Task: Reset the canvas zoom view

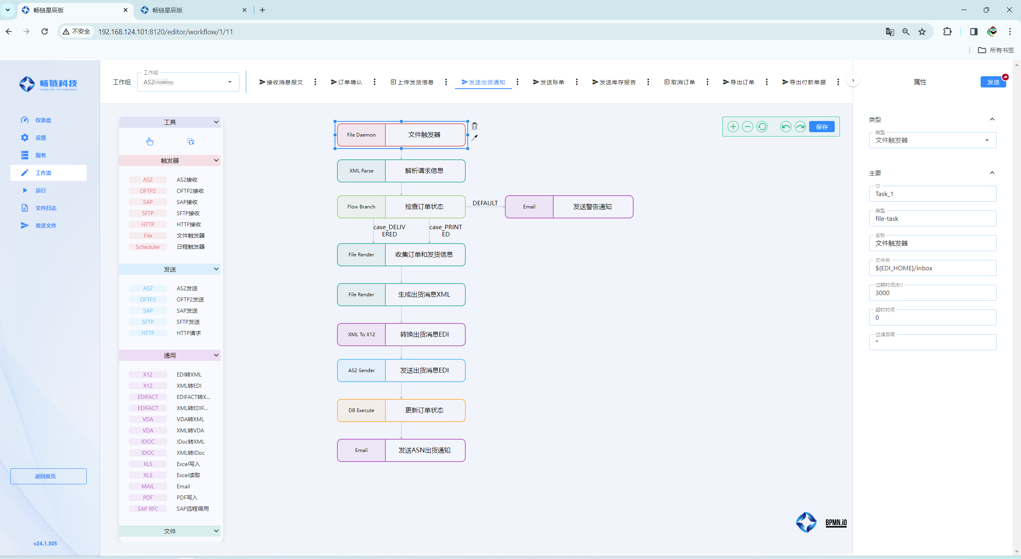Action: [762, 127]
